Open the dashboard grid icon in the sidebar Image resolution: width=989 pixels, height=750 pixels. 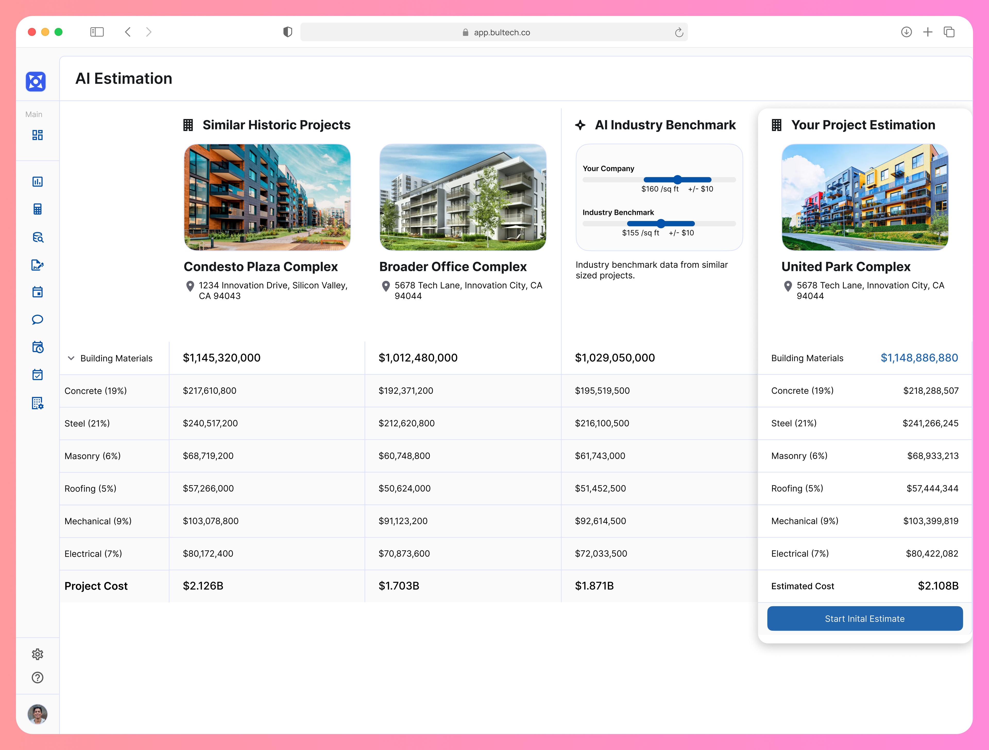point(38,134)
